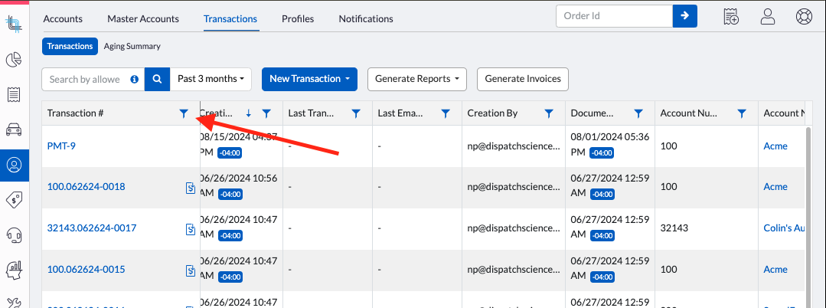Click the search info icon
The width and height of the screenshot is (826, 308).
coord(135,79)
